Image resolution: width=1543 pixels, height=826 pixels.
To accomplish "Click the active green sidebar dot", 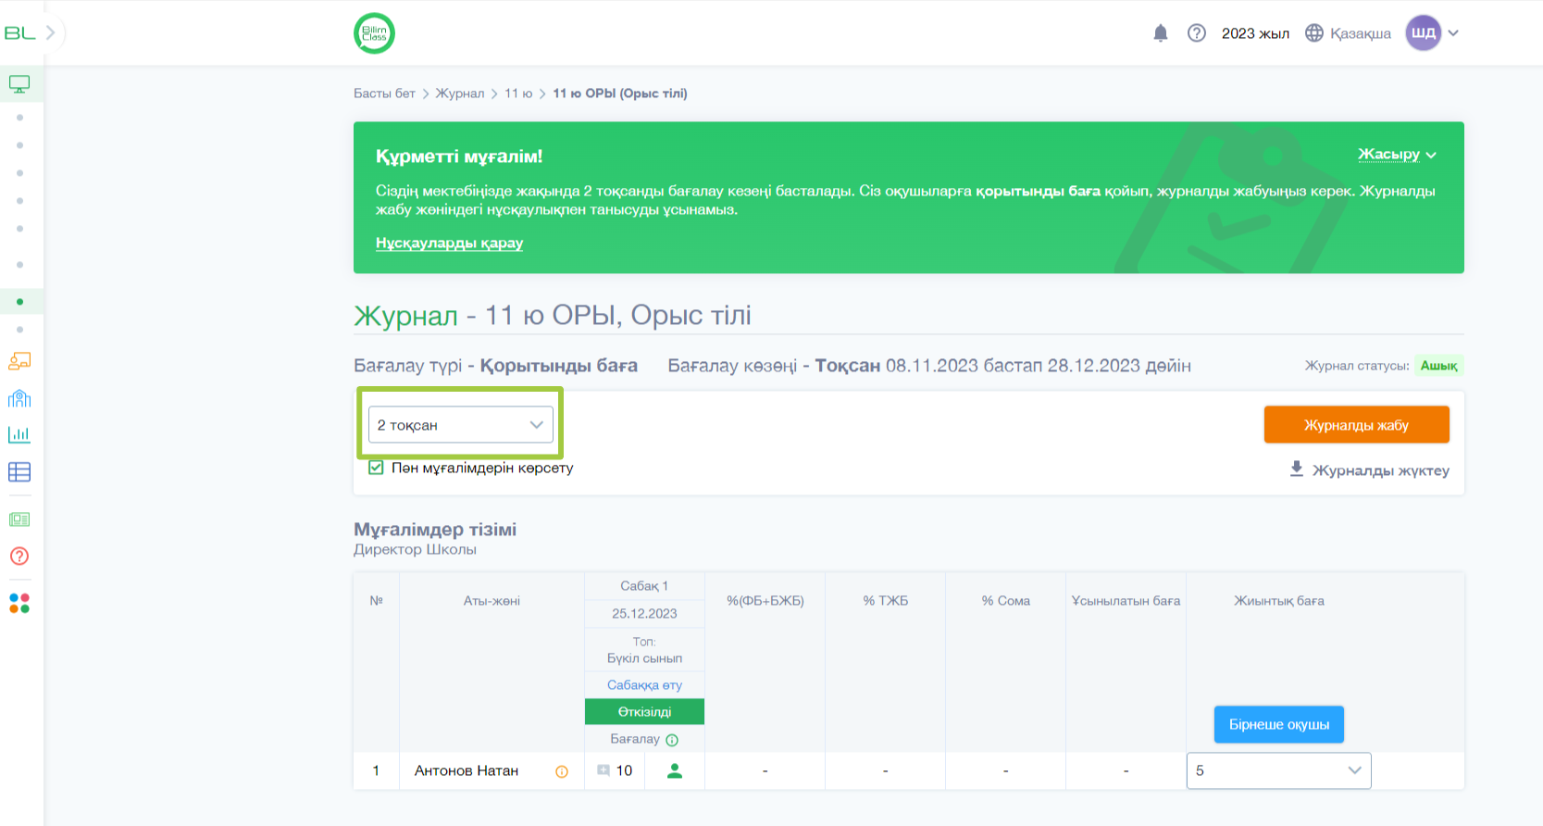I will (19, 302).
